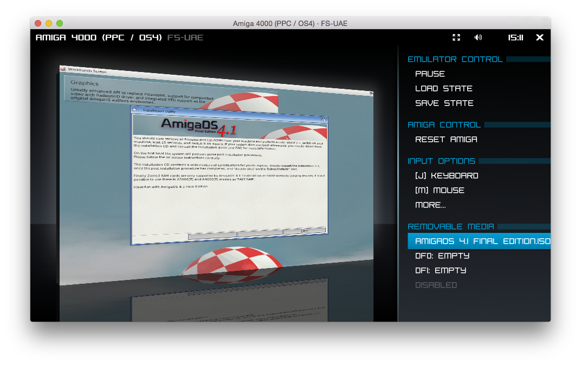Viewport: 581px width, 365px height.
Task: Click the AmigaOS 4.1 logo in installer
Action: pyautogui.click(x=198, y=127)
